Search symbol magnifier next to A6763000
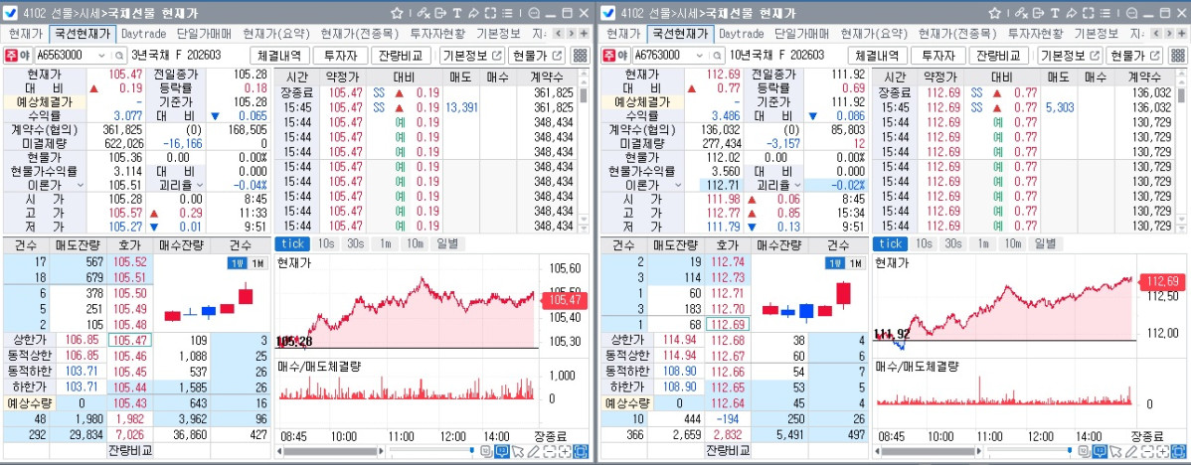The height and width of the screenshot is (465, 1191). click(x=717, y=56)
